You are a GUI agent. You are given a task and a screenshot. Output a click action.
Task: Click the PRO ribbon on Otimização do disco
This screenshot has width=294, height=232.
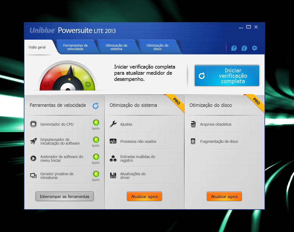coord(256,101)
